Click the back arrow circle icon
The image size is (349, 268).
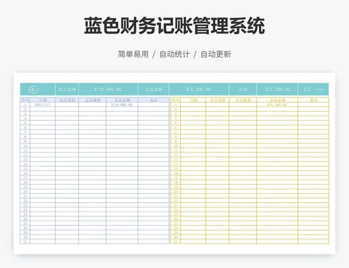click(34, 90)
